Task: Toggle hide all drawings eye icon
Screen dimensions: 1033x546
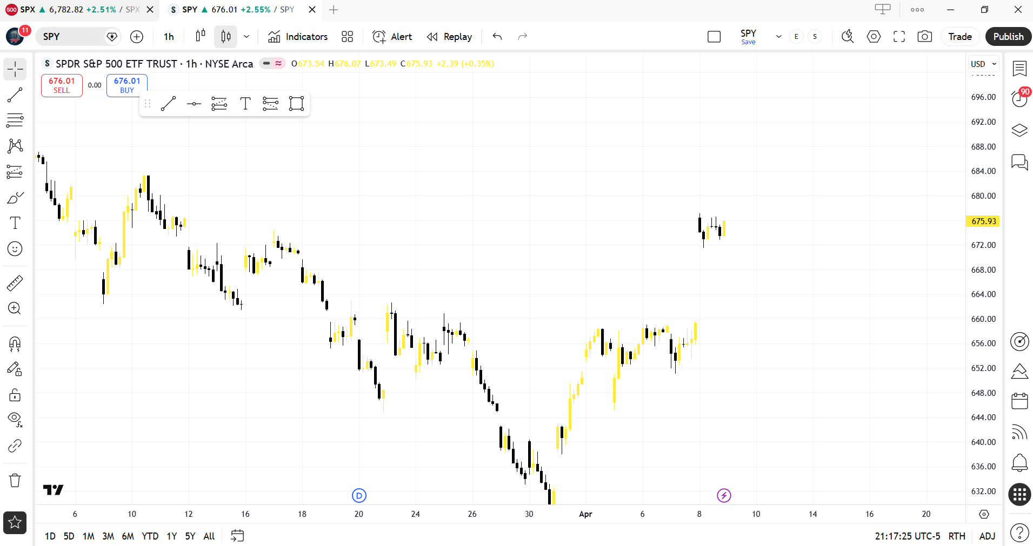Action: tap(15, 420)
